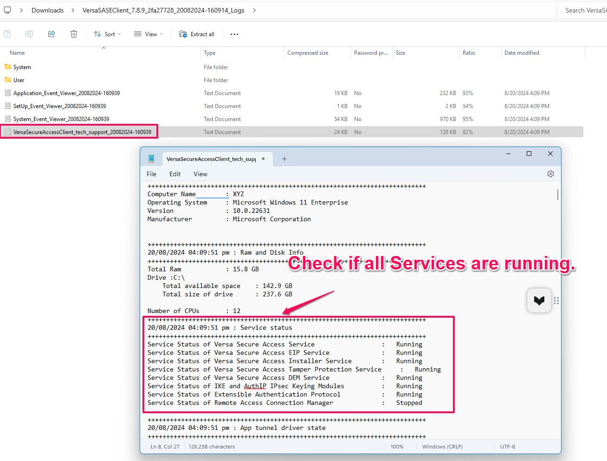Screen dimensions: 607x461
Task: Click the Application_Event_Viewer document icon
Action: 7,93
